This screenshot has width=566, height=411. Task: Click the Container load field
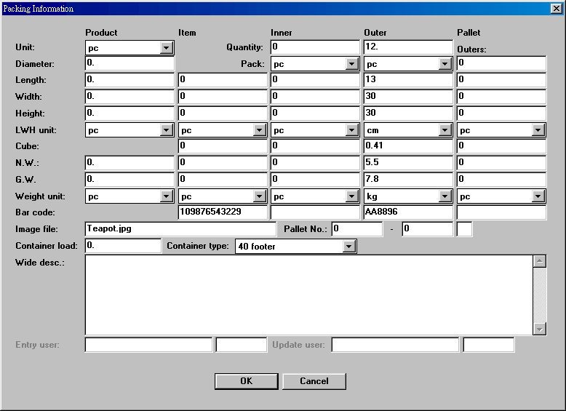(x=123, y=247)
